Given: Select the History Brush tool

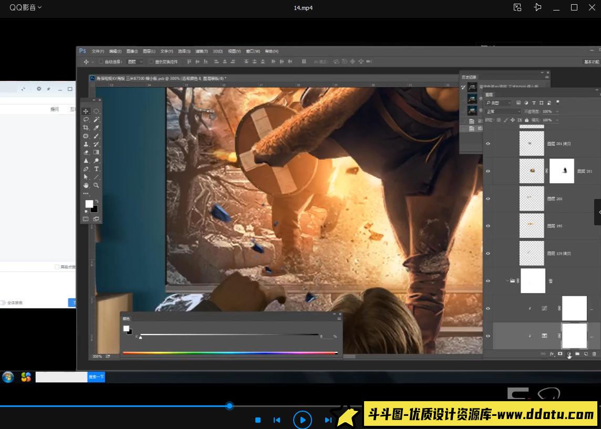Looking at the screenshot, I should point(96,144).
